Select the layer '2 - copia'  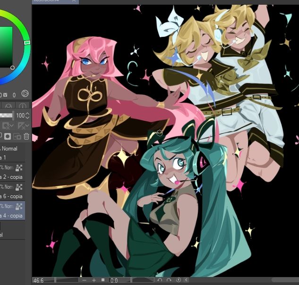click(12, 172)
